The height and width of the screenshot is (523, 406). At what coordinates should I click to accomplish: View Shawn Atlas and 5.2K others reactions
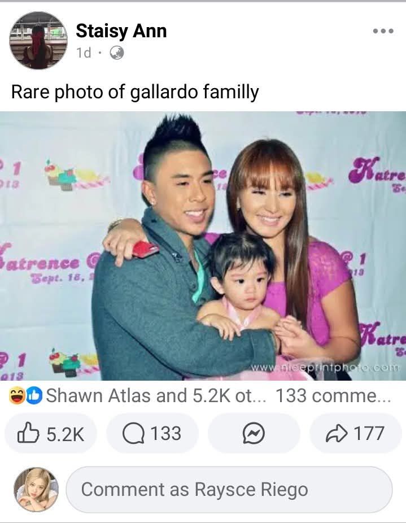click(x=156, y=395)
